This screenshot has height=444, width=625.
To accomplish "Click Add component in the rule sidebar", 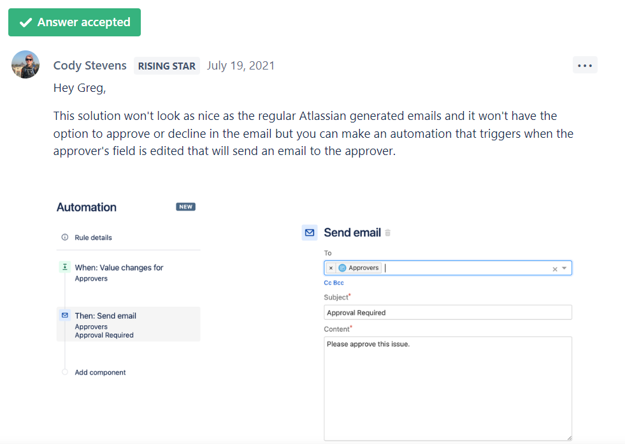I will click(100, 372).
